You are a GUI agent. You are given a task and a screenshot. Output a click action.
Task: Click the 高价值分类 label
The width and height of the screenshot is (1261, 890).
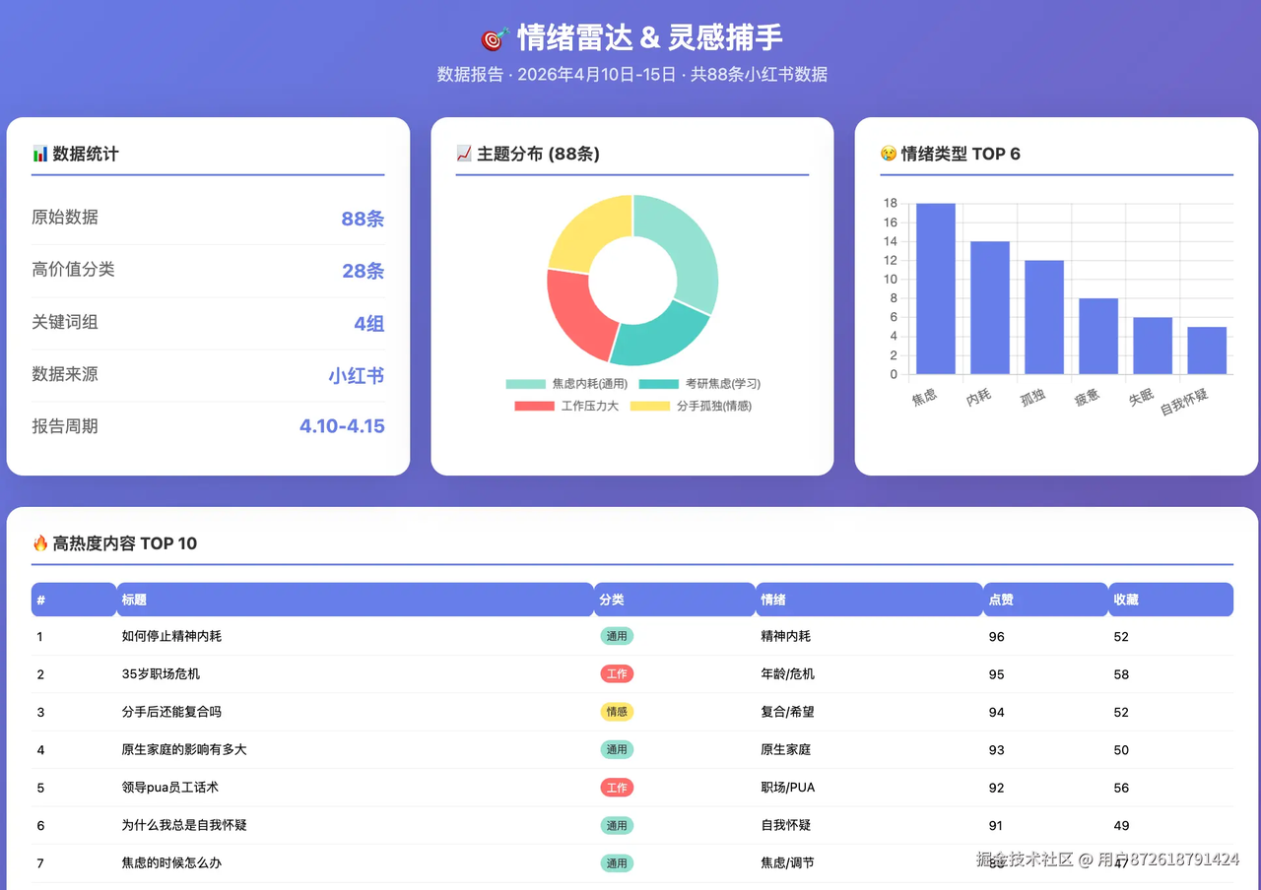[x=73, y=270]
